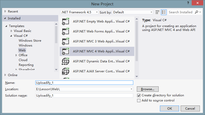Image resolution: width=205 pixels, height=115 pixels.
Task: Click the OK button
Action: pos(169,108)
